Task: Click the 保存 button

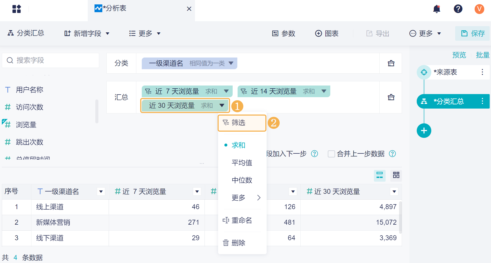Action: (473, 33)
